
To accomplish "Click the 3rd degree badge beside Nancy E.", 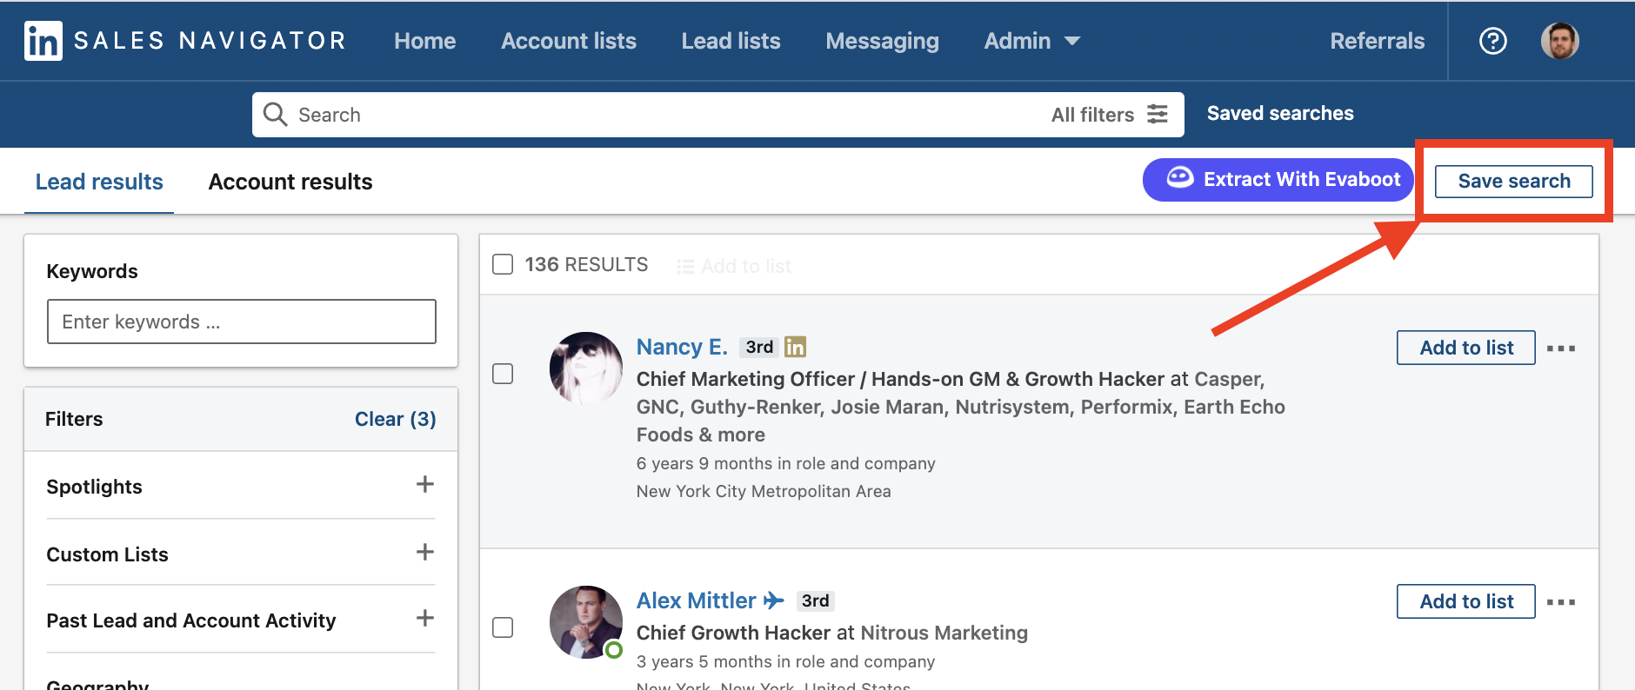I will [759, 347].
